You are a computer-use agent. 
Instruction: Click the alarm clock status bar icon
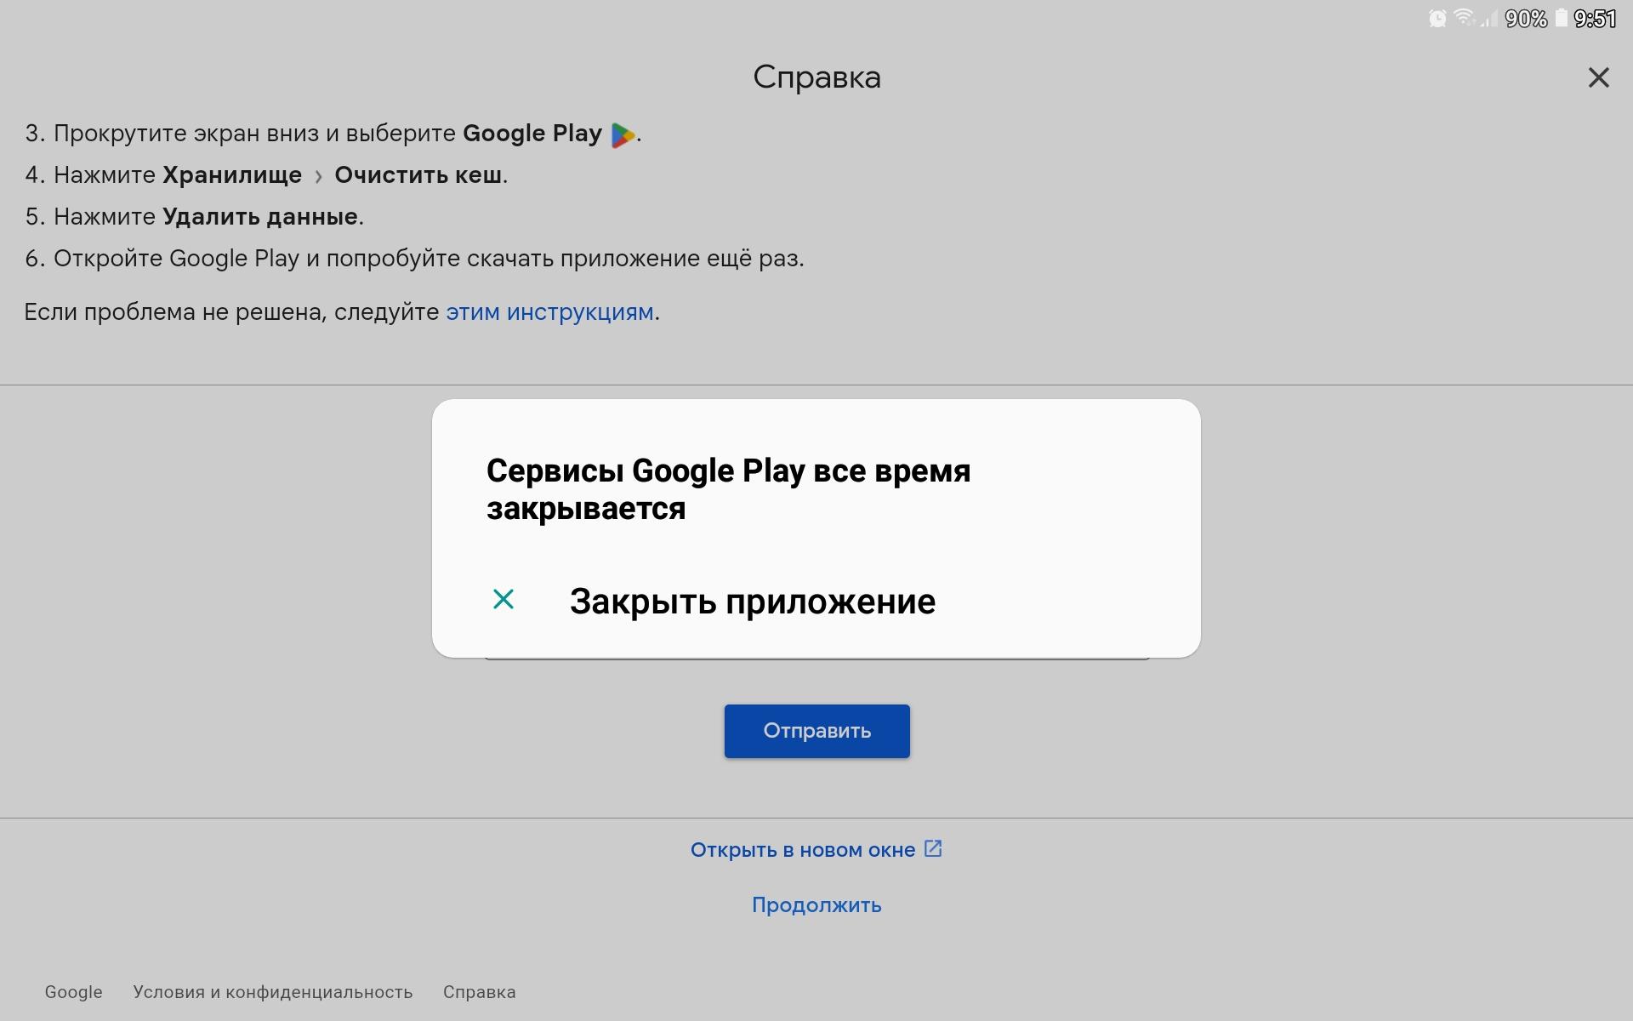[1437, 19]
